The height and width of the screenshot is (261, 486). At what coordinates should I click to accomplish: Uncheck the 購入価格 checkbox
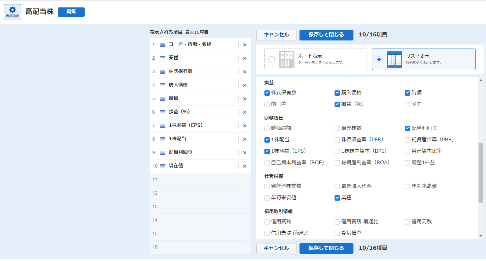337,93
